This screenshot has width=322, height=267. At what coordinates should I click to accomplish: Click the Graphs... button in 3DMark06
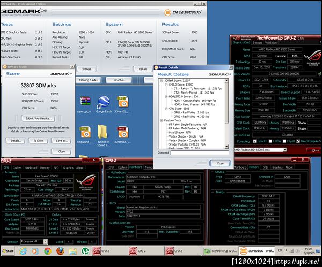pos(120,80)
